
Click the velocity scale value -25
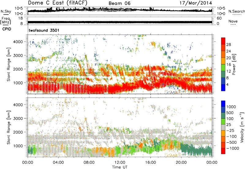tap(230, 130)
